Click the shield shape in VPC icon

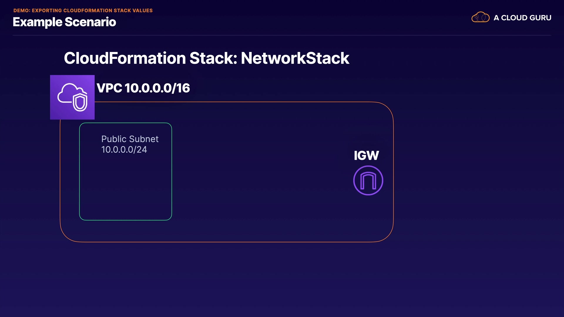click(x=80, y=102)
